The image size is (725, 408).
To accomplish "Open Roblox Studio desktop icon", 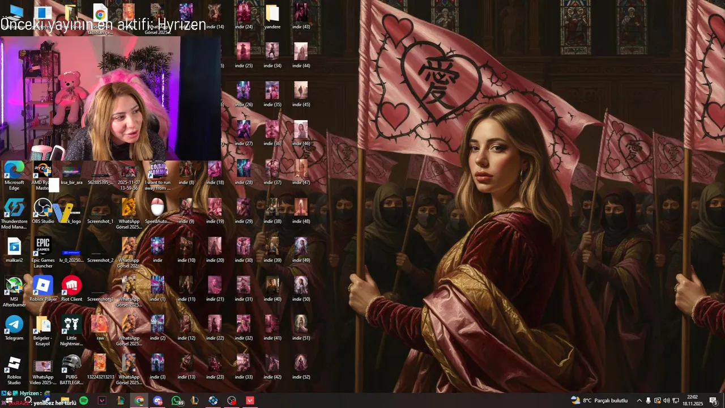I will click(x=14, y=370).
